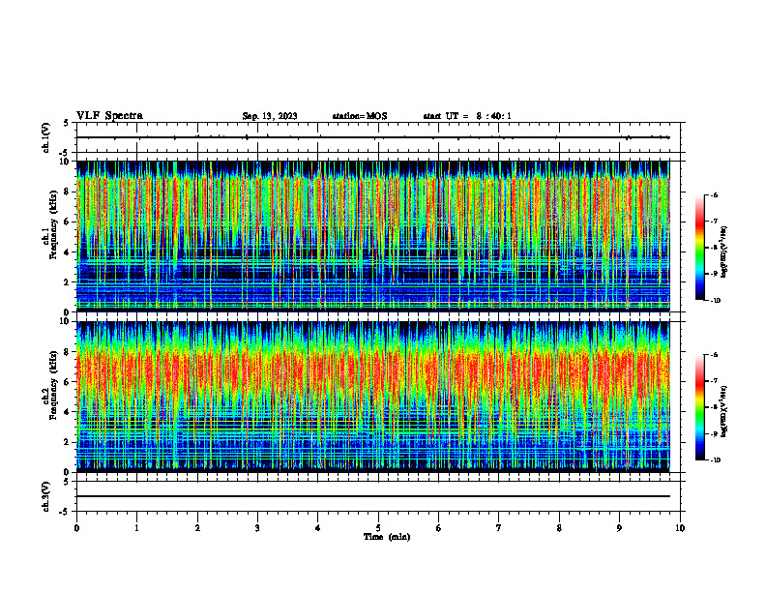The width and height of the screenshot is (766, 592).
Task: Click the "6" kHz tick of ch.2 spectrogram
Action: 68,382
